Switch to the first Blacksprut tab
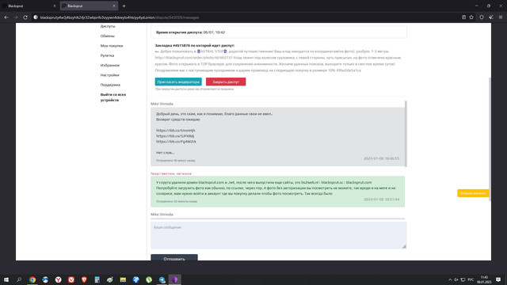The height and width of the screenshot is (285, 507). pyautogui.click(x=29, y=6)
